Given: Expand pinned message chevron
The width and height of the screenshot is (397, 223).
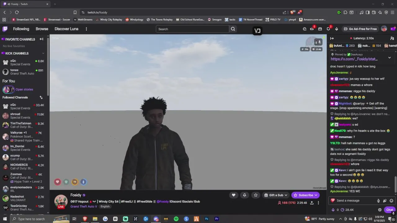Looking at the screenshot, I should point(390,58).
